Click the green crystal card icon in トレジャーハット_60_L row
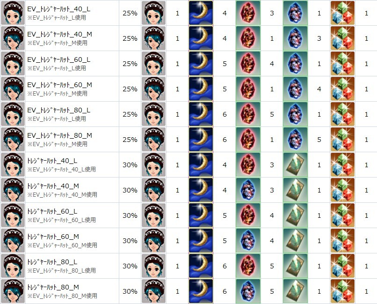Screen dimensions: 377x304 pos(295,215)
